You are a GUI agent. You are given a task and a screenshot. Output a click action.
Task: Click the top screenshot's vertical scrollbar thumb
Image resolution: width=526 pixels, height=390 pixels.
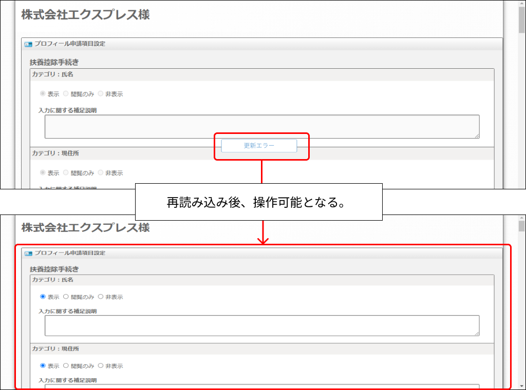pyautogui.click(x=522, y=19)
